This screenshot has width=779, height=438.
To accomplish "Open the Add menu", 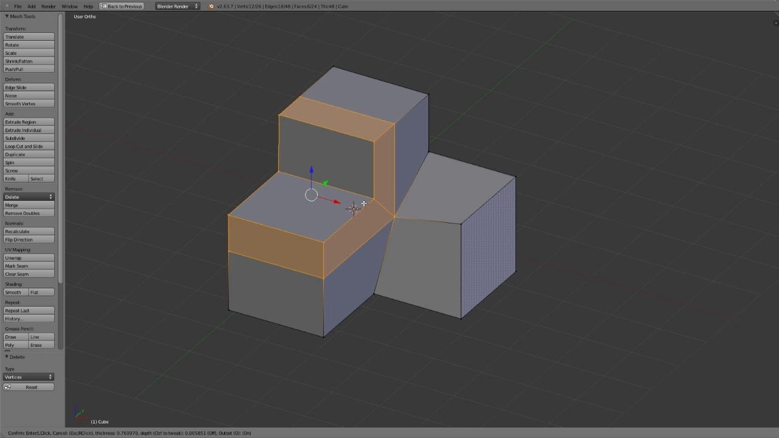I will point(31,6).
